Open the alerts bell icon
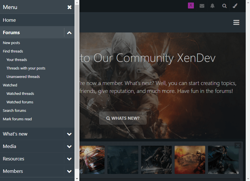This screenshot has height=181, width=250. coord(213,6)
